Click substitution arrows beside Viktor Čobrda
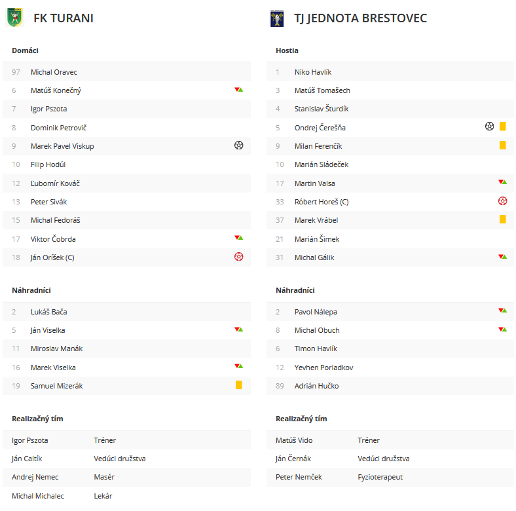This screenshot has width=516, height=511. 238,238
